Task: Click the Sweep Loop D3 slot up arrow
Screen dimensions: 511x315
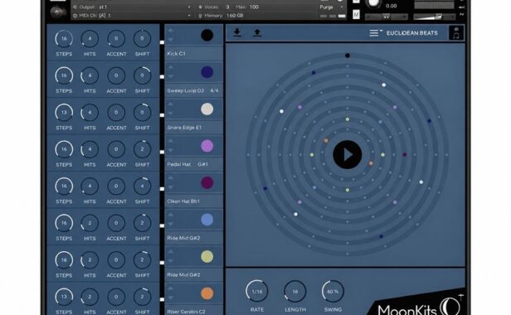Action: [170, 67]
